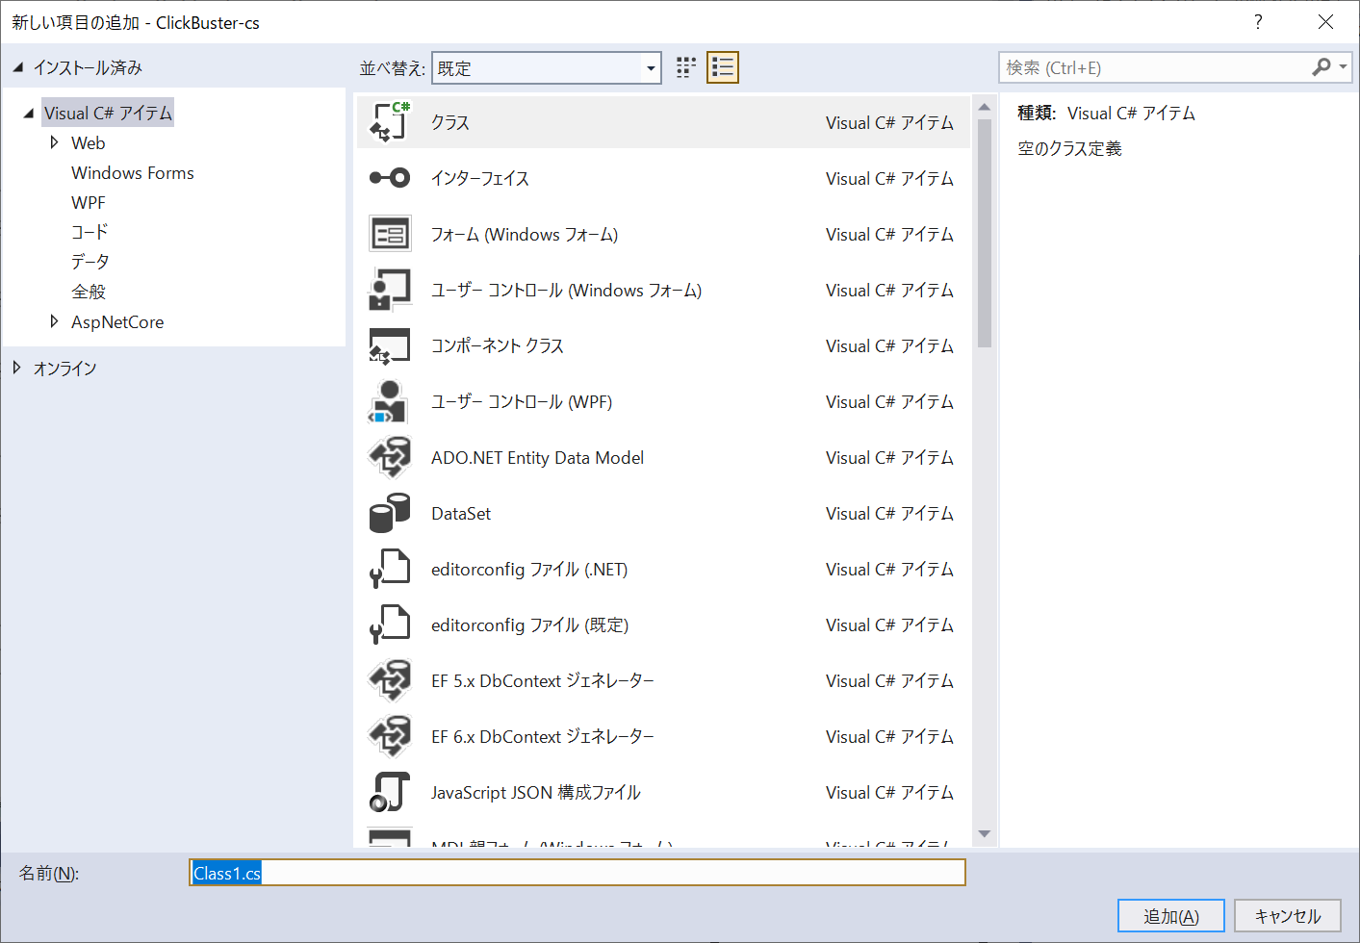Viewport: 1360px width, 943px height.
Task: Switch to medium icons list view
Action: tap(723, 67)
